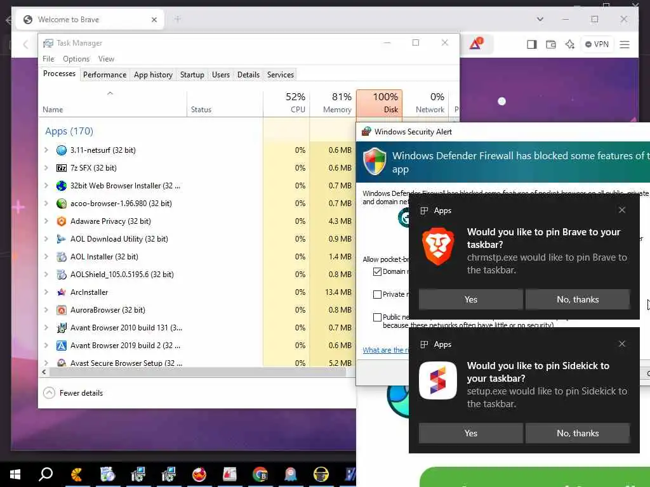Image resolution: width=650 pixels, height=487 pixels.
Task: Click the Sidekick logo in notification
Action: click(438, 380)
